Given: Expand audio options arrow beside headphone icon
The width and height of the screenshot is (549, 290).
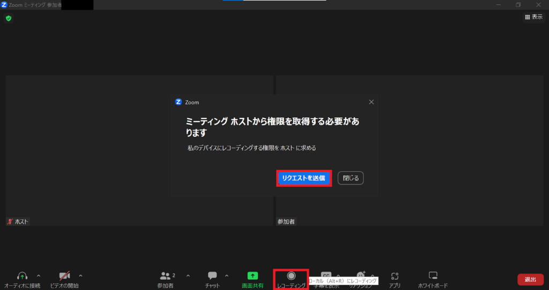Looking at the screenshot, I should (x=38, y=276).
